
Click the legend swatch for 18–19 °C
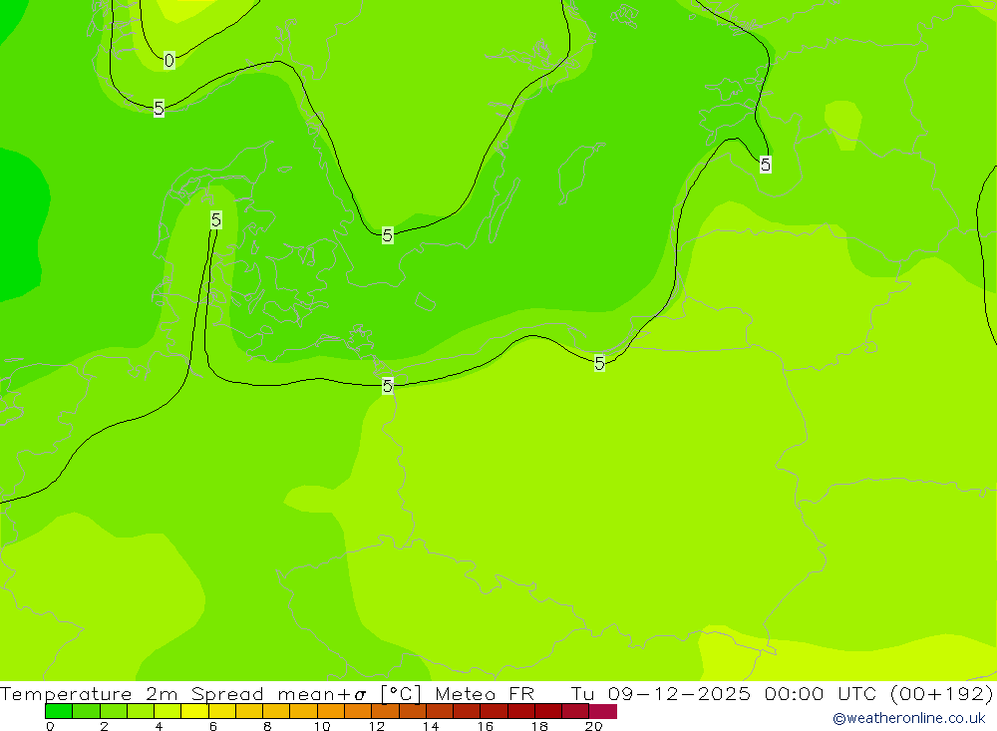tap(548, 711)
